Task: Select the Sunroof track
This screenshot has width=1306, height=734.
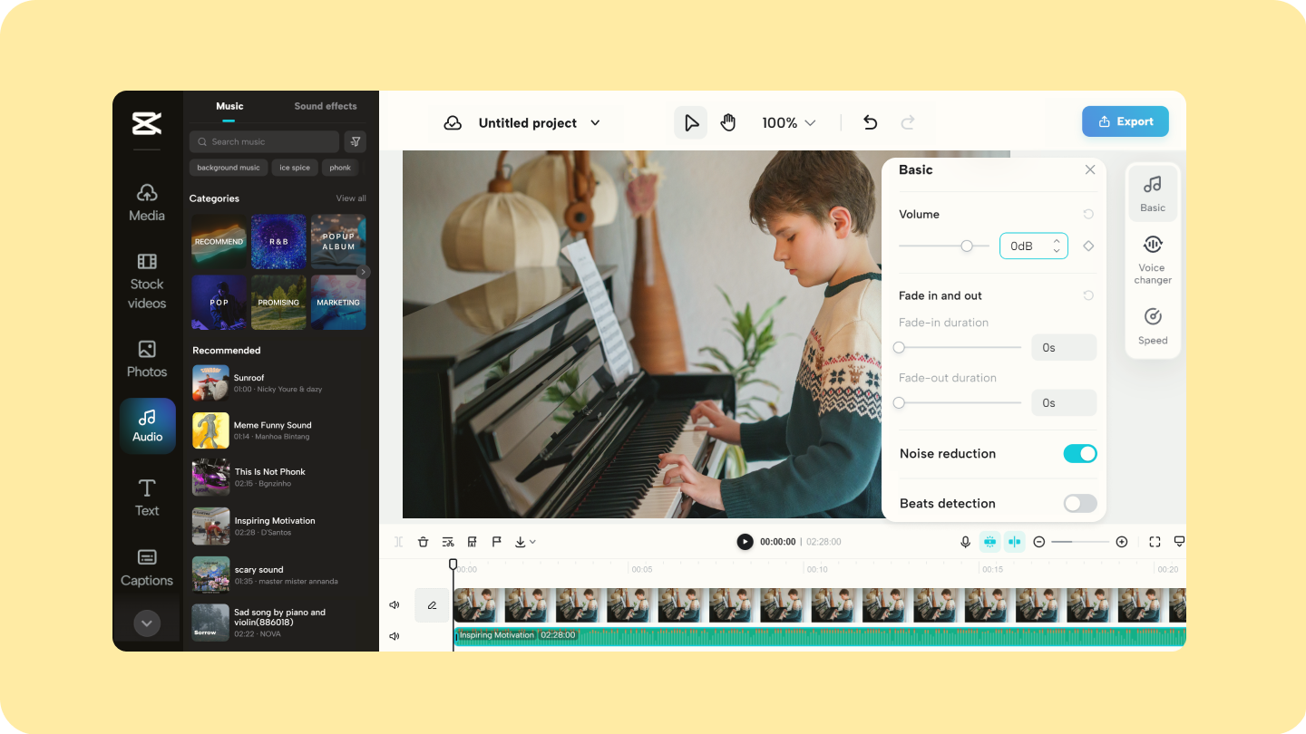Action: 279,382
